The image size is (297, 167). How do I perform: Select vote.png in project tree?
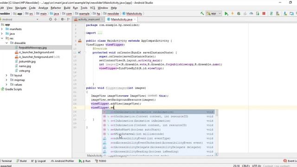(x=24, y=71)
